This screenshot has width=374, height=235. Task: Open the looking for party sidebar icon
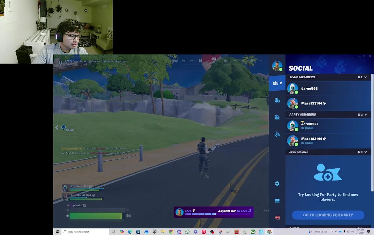(277, 117)
